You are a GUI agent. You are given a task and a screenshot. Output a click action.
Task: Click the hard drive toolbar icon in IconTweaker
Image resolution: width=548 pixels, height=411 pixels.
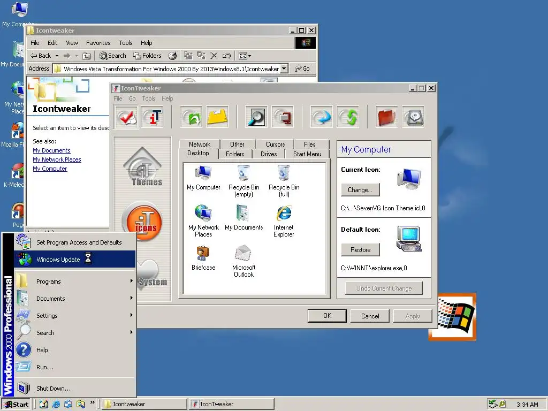pyautogui.click(x=414, y=117)
